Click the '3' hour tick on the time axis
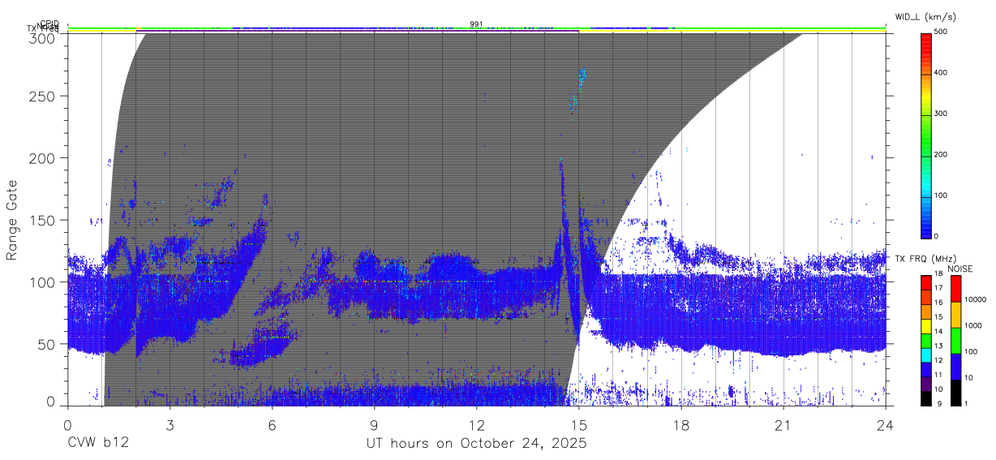This screenshot has height=460, width=996. coord(170,424)
